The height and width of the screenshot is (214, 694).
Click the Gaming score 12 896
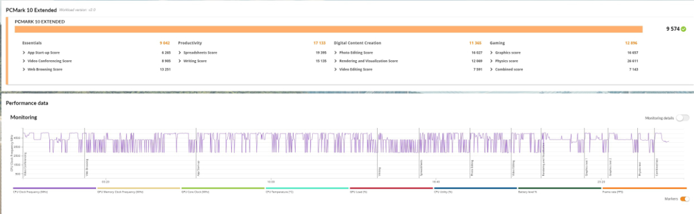pos(632,43)
